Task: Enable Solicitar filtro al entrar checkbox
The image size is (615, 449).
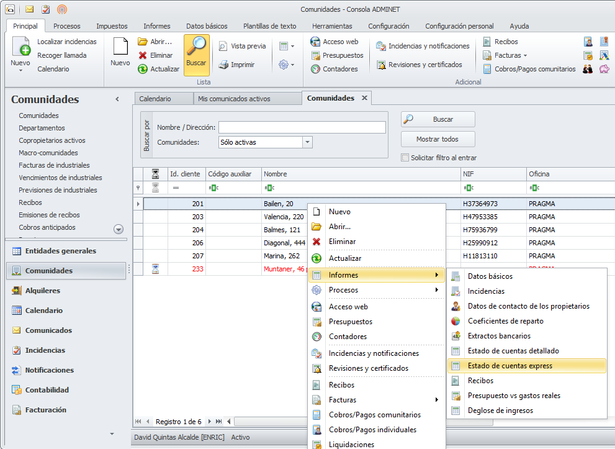Action: (x=405, y=158)
